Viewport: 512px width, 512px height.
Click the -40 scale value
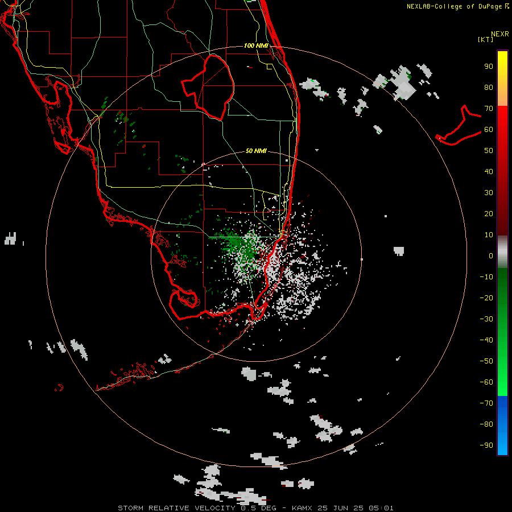(x=486, y=340)
